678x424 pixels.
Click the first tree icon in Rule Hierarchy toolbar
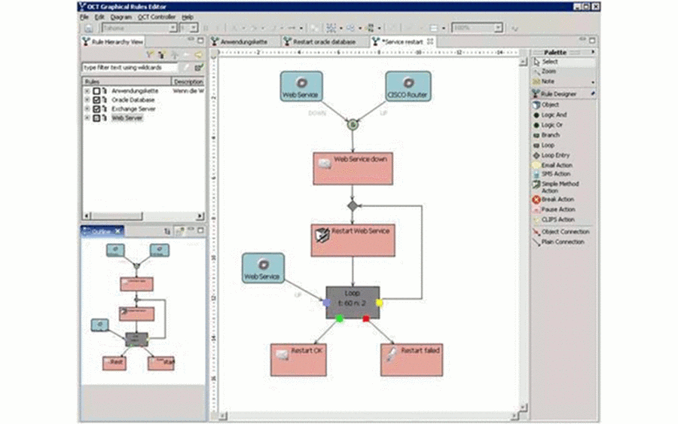coord(150,55)
